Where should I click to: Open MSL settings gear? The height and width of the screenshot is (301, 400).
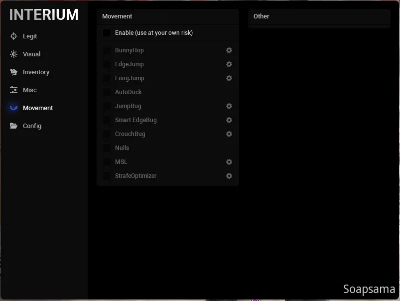229,162
